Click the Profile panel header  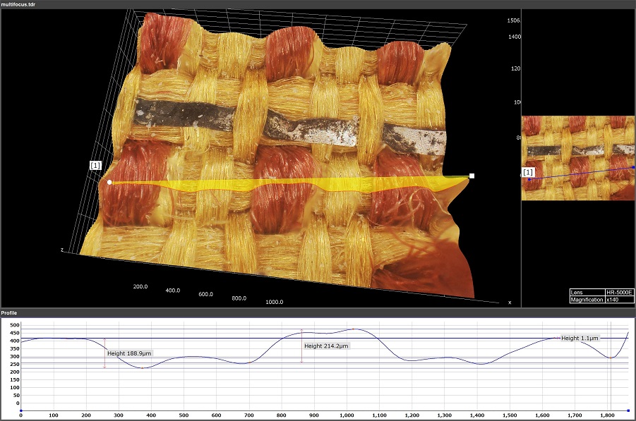coord(10,312)
